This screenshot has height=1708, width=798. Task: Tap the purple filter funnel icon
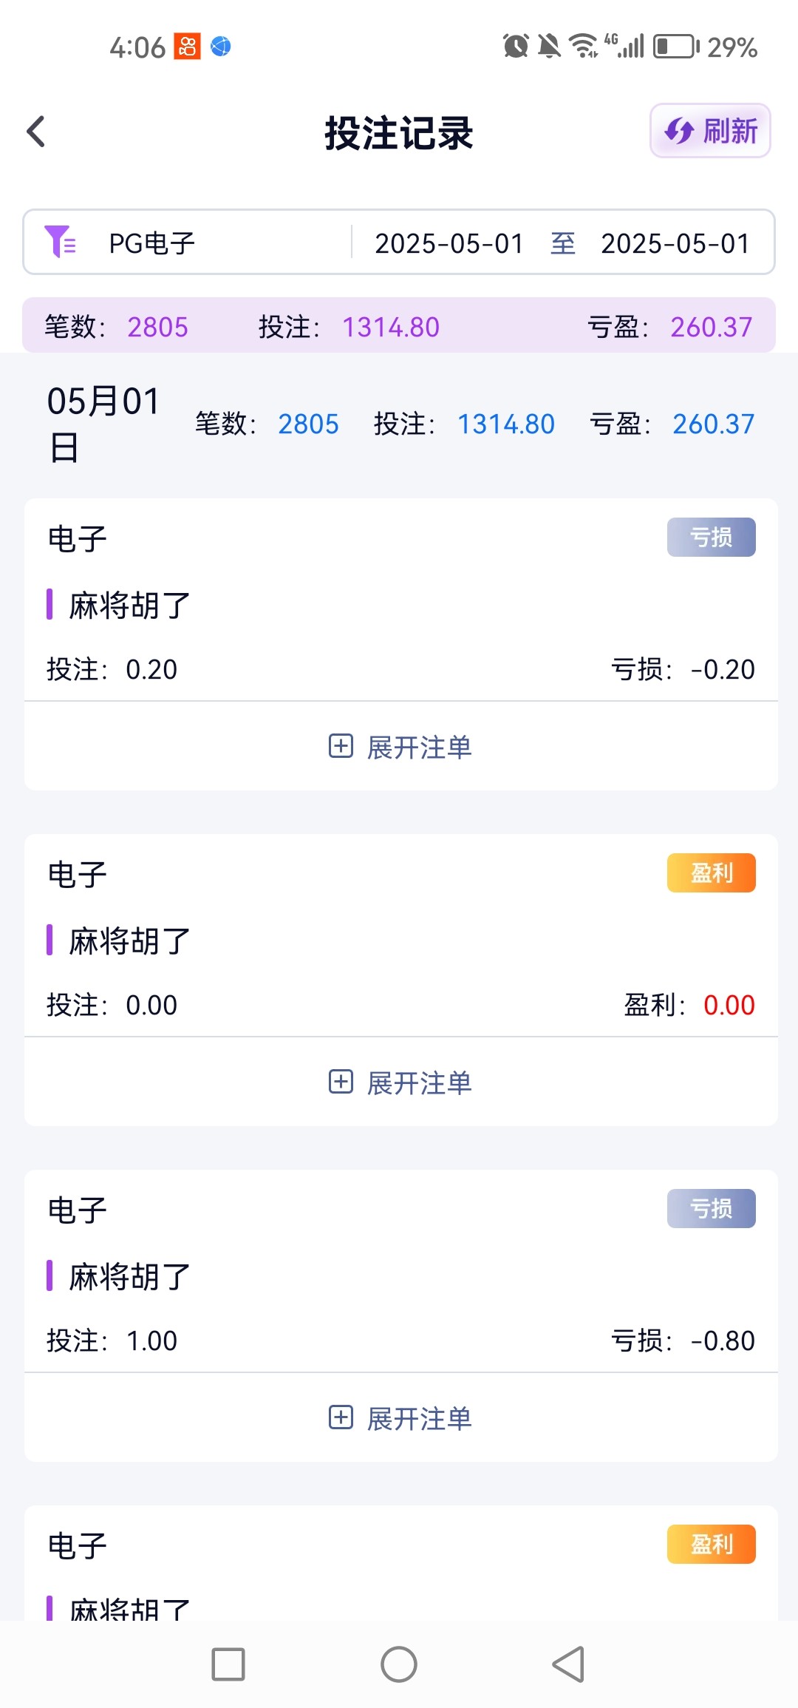click(59, 242)
